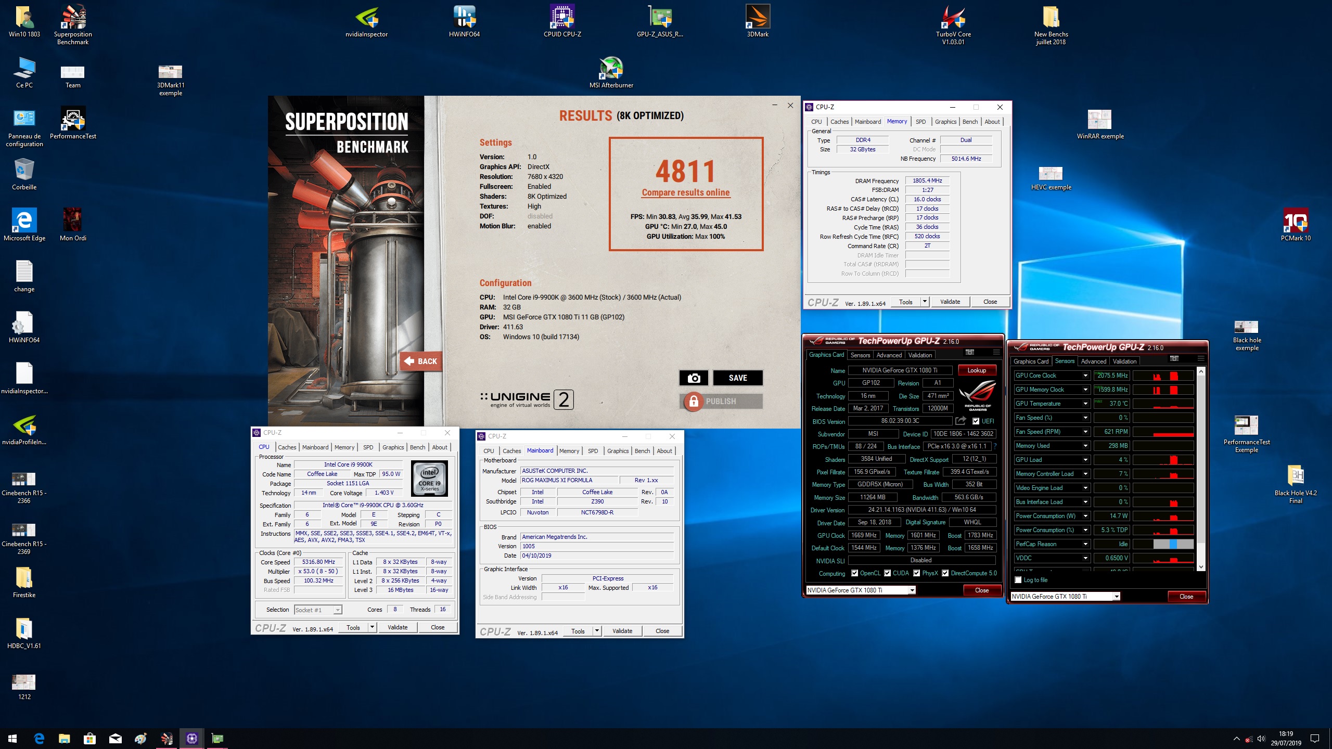Open the 3DMark desktop icon
Image resolution: width=1332 pixels, height=749 pixels.
point(758,21)
